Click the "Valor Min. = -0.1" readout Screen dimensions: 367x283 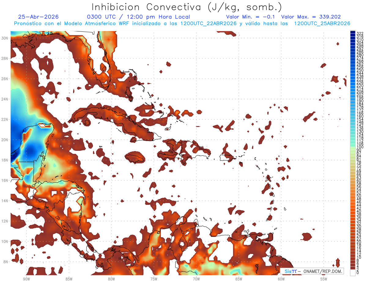(250, 17)
